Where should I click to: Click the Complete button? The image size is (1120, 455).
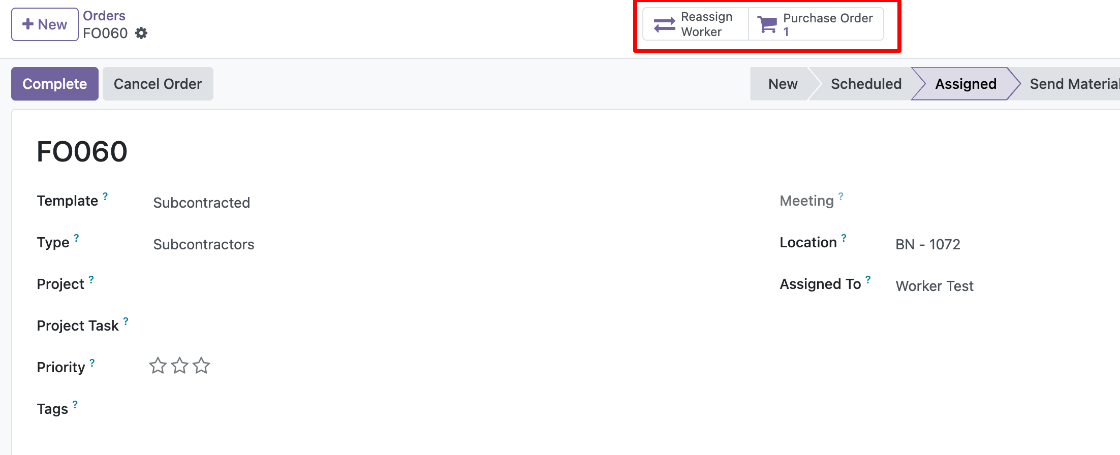coord(55,84)
